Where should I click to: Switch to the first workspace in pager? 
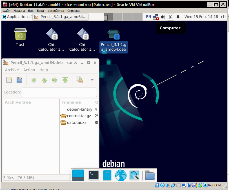(108, 17)
